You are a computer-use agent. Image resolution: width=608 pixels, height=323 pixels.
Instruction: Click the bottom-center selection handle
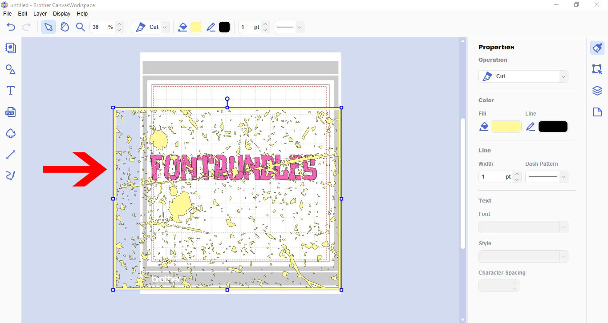coord(227,290)
